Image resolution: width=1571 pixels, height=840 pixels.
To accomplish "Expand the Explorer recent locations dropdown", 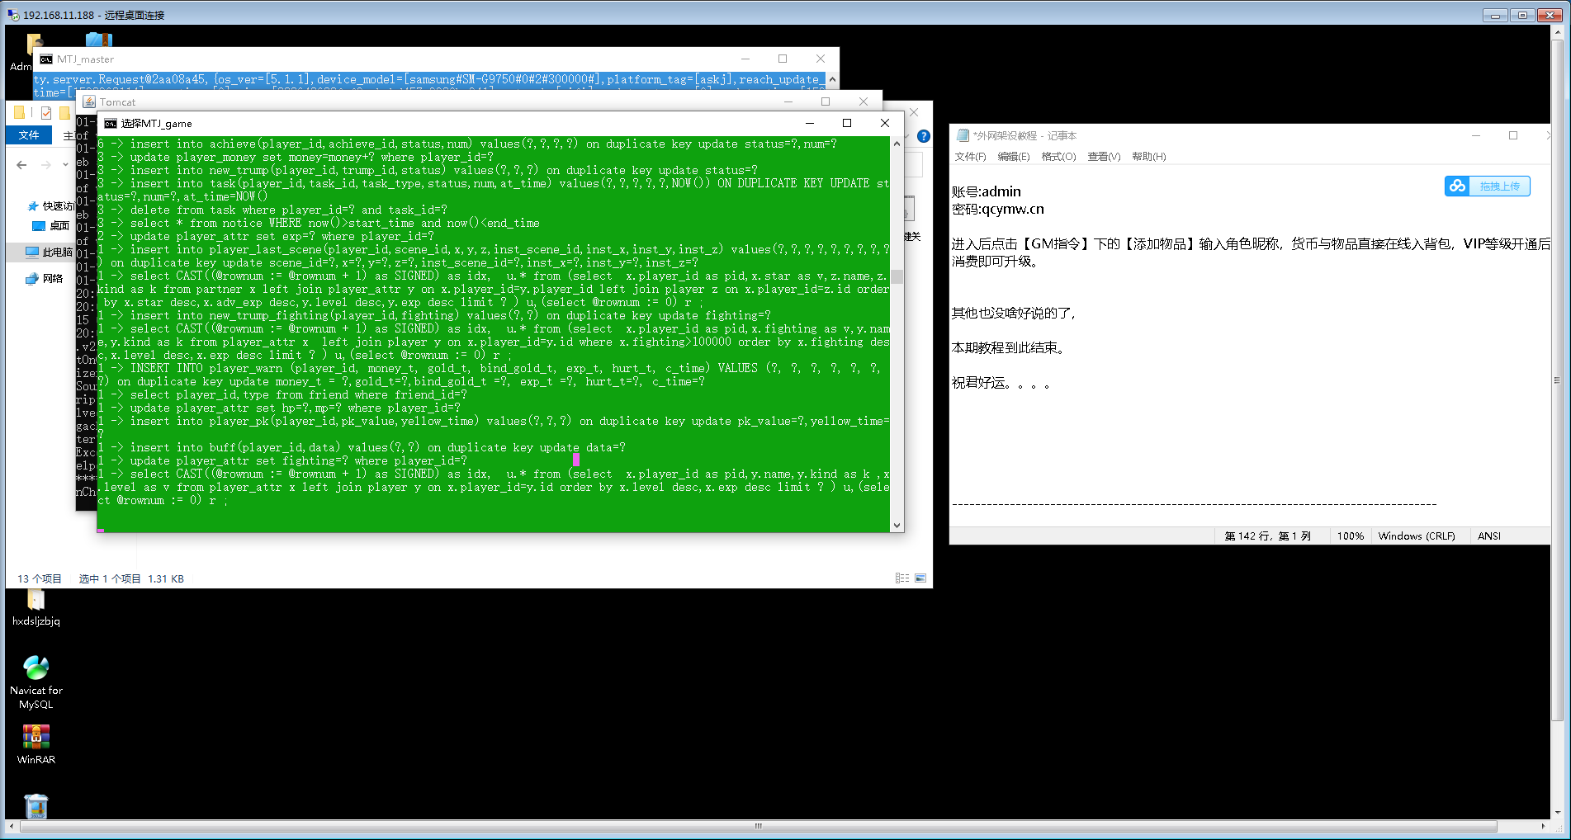I will click(x=66, y=165).
